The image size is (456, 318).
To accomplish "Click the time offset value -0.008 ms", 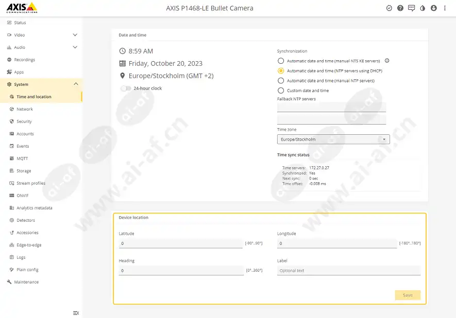I will point(317,184).
